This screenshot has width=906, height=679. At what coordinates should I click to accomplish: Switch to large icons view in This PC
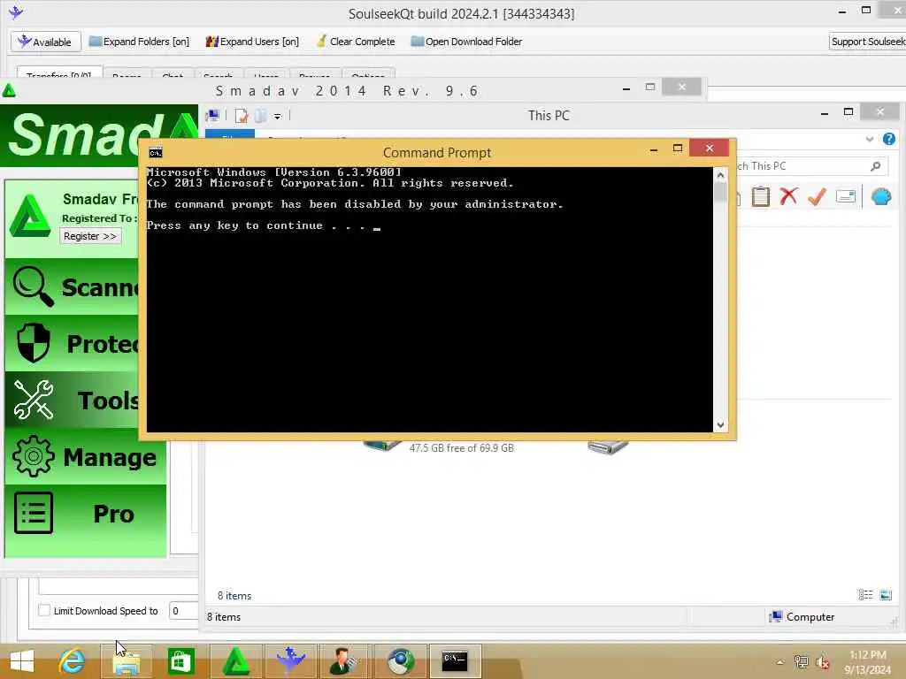tap(885, 595)
